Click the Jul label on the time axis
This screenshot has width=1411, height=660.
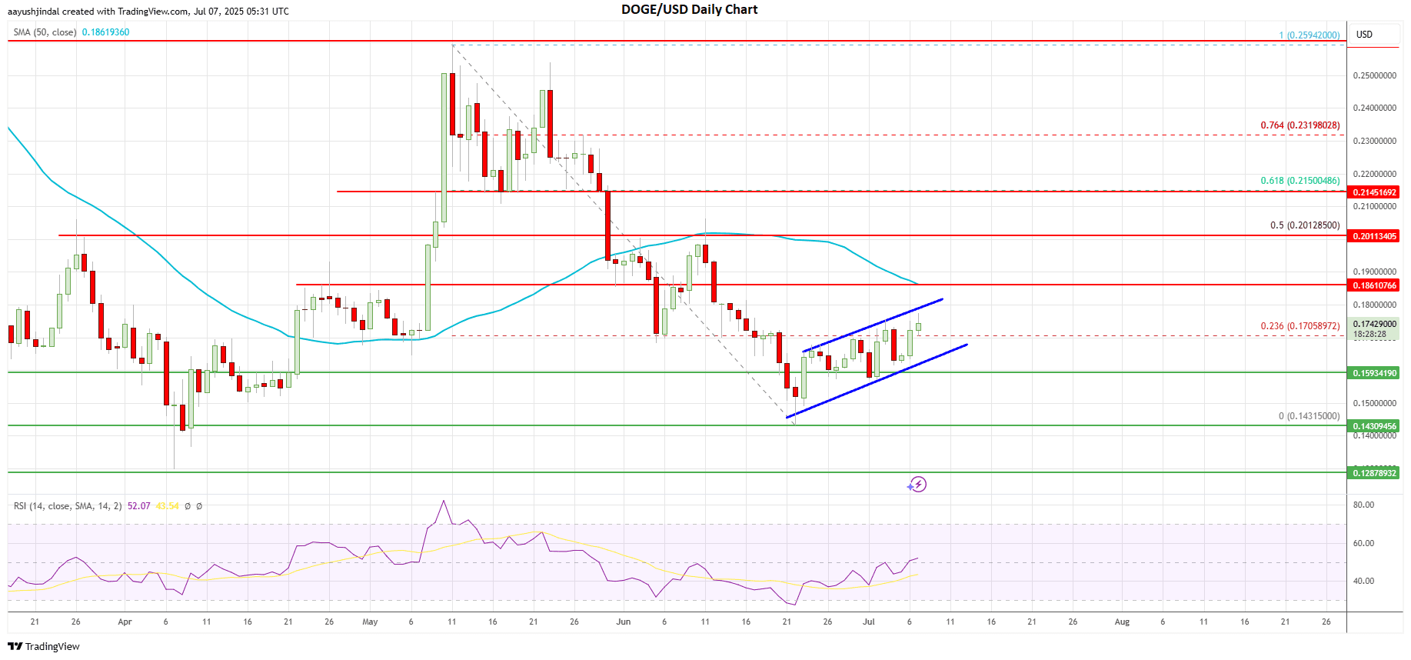coord(868,622)
